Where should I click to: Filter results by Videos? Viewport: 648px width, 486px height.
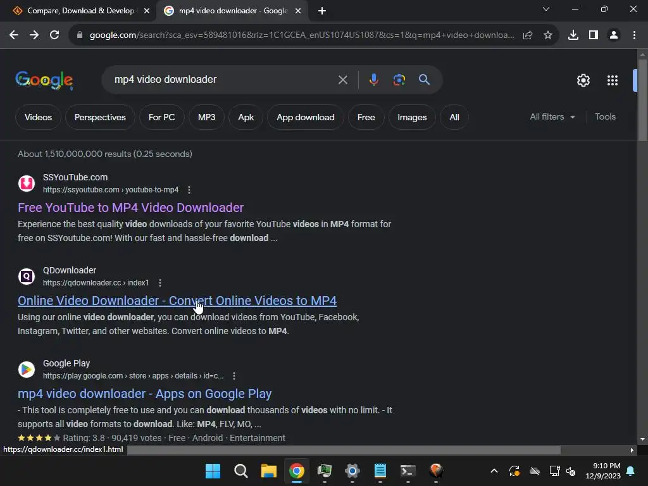coord(39,117)
